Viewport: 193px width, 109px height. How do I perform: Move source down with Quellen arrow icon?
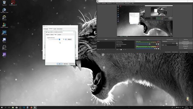tap(125, 50)
